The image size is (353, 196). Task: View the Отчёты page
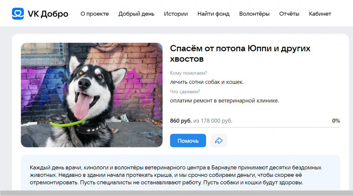click(x=289, y=14)
